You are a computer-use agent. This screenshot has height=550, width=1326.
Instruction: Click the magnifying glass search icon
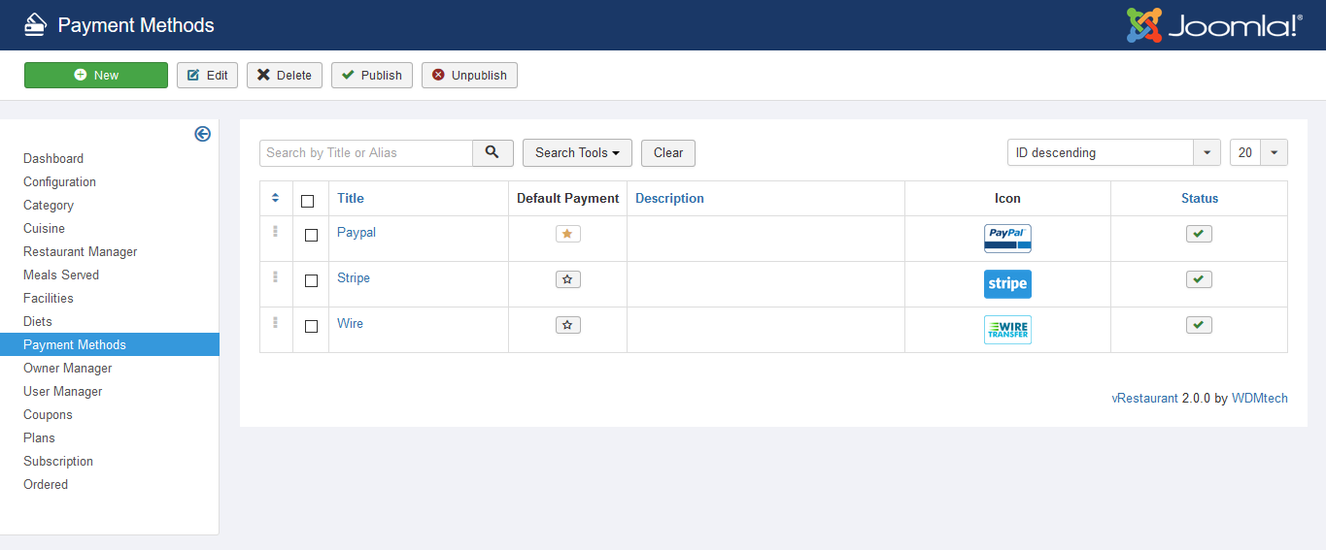pos(493,152)
